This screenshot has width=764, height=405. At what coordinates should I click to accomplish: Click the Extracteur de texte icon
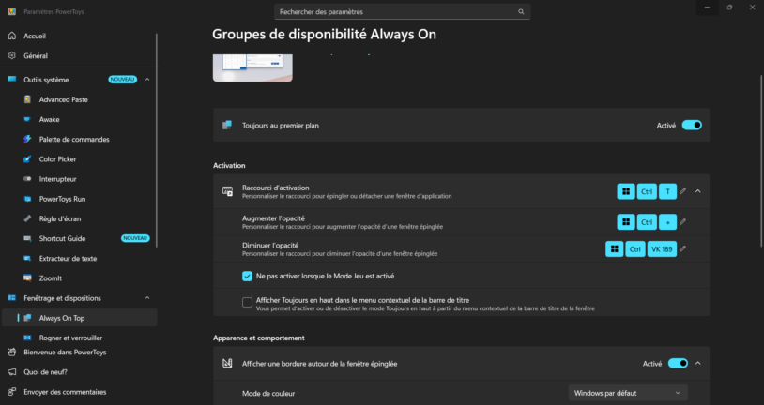(28, 259)
